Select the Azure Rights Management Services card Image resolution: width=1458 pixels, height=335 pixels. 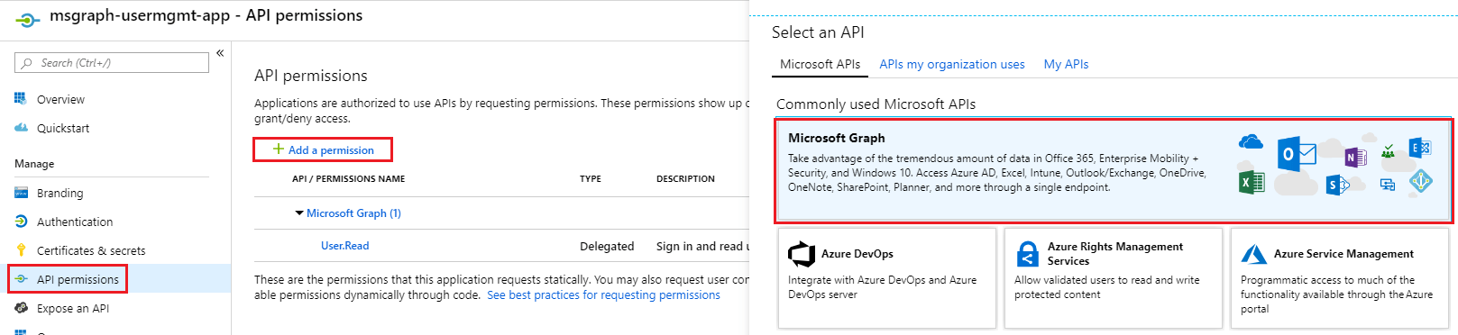click(1114, 278)
